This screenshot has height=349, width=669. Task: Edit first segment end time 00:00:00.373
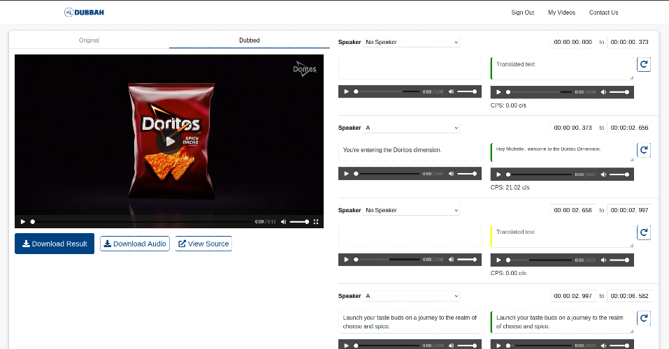coord(630,42)
